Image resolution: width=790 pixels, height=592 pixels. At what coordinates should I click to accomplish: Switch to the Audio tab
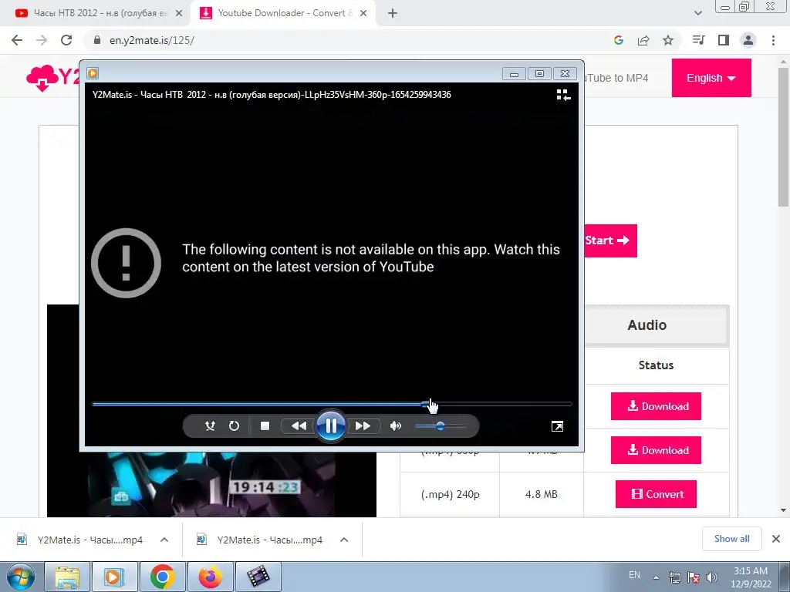(x=657, y=325)
